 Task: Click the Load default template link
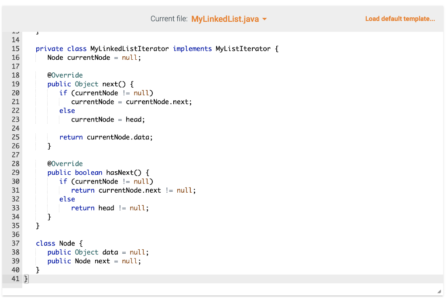pos(400,19)
